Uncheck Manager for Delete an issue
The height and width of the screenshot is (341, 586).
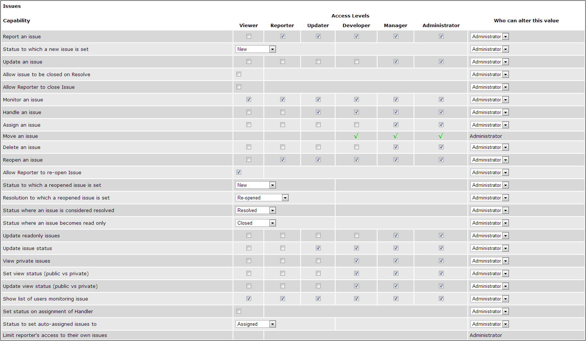click(396, 147)
